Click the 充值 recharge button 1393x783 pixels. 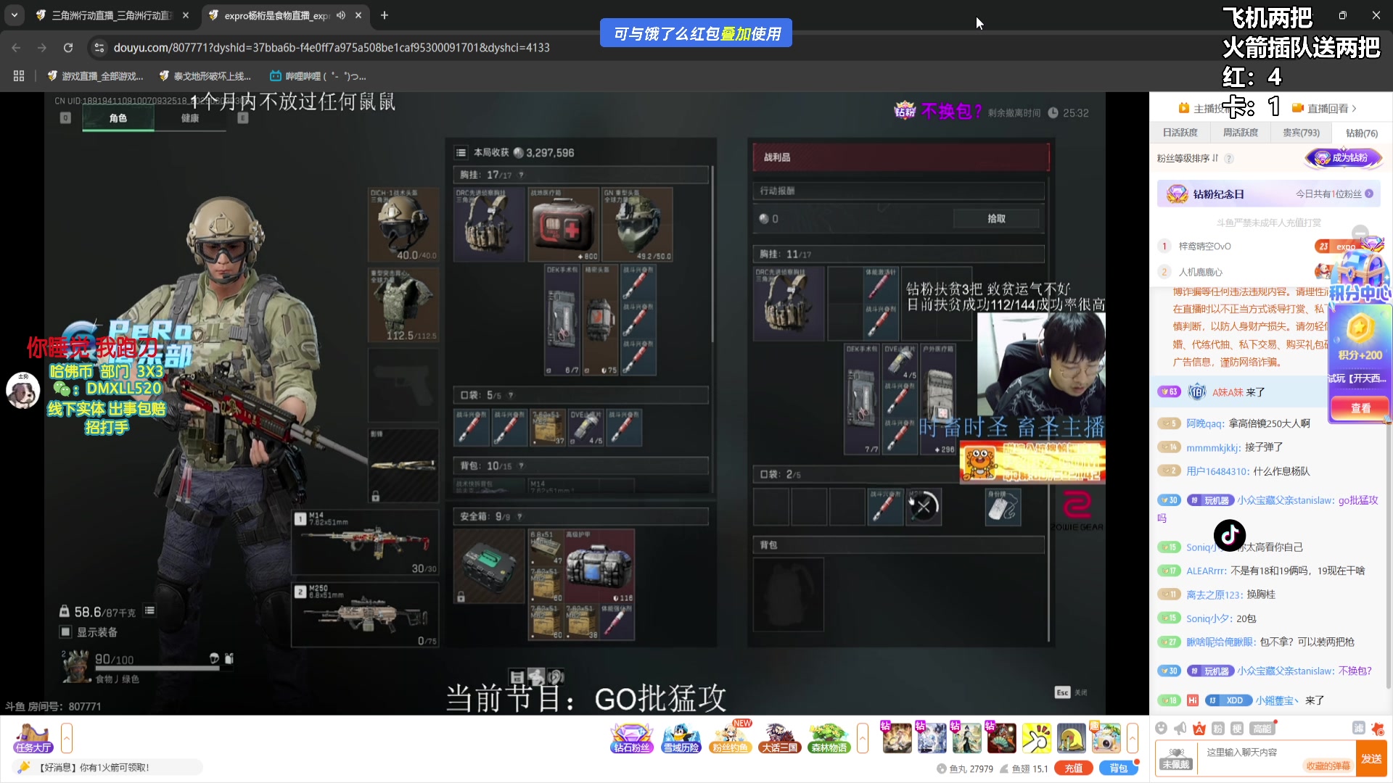pyautogui.click(x=1074, y=768)
